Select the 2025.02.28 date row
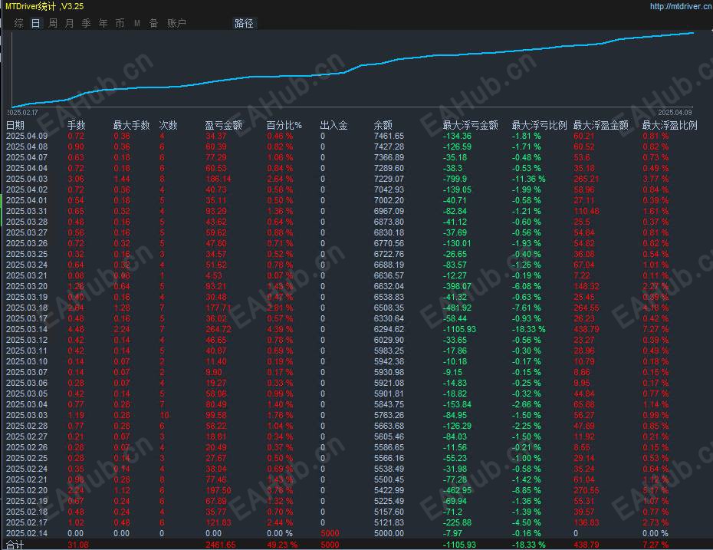The height and width of the screenshot is (550, 713). pos(27,426)
